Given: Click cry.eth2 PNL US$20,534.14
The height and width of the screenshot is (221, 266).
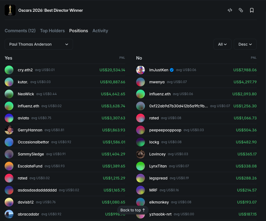Looking at the screenshot, I should [112, 70].
